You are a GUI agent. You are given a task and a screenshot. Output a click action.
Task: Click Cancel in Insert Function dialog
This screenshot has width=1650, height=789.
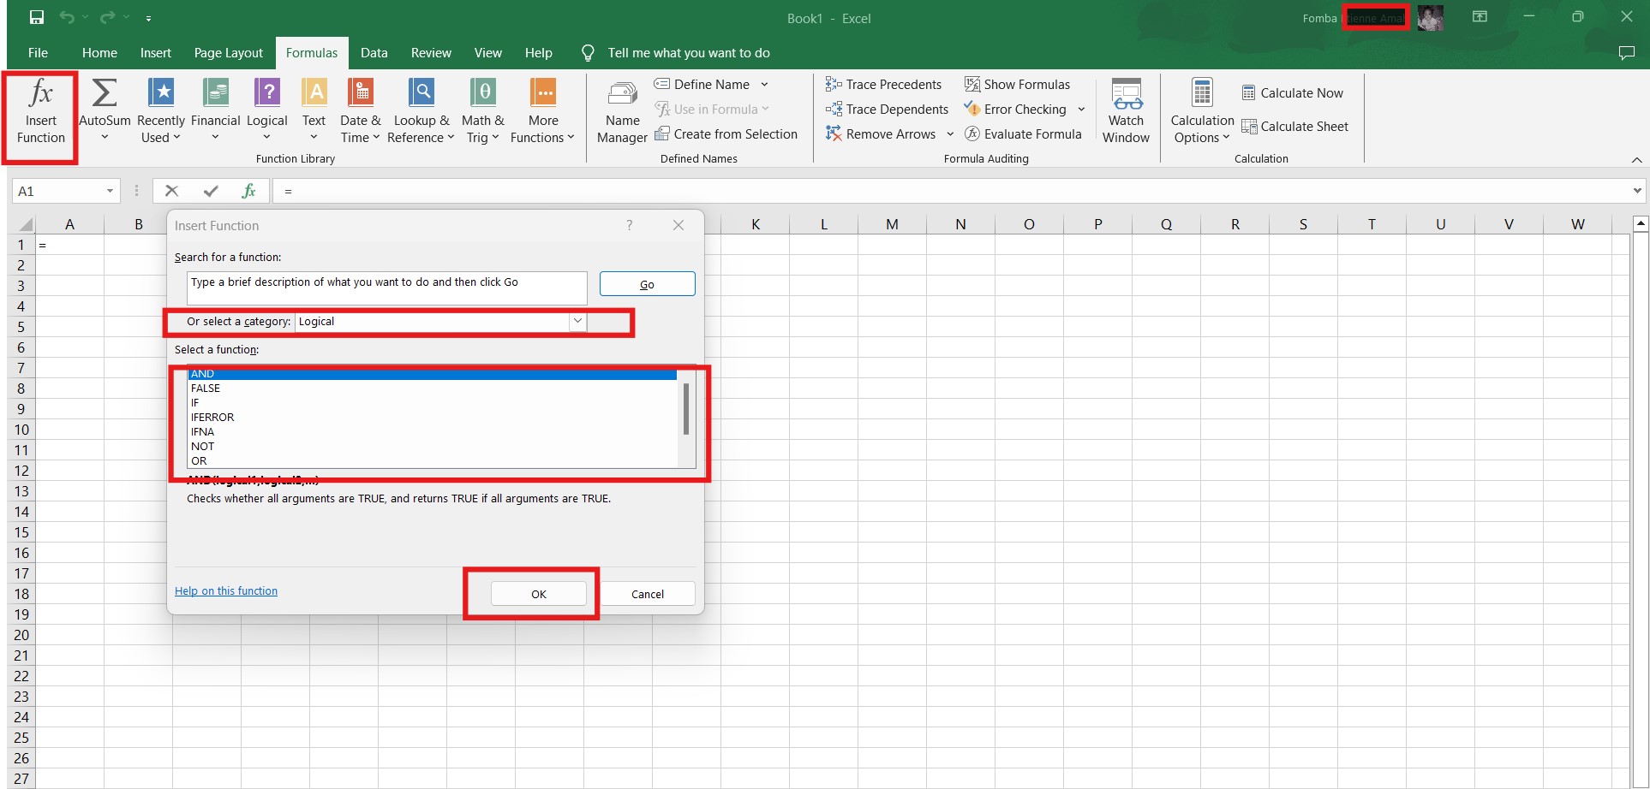(x=648, y=594)
